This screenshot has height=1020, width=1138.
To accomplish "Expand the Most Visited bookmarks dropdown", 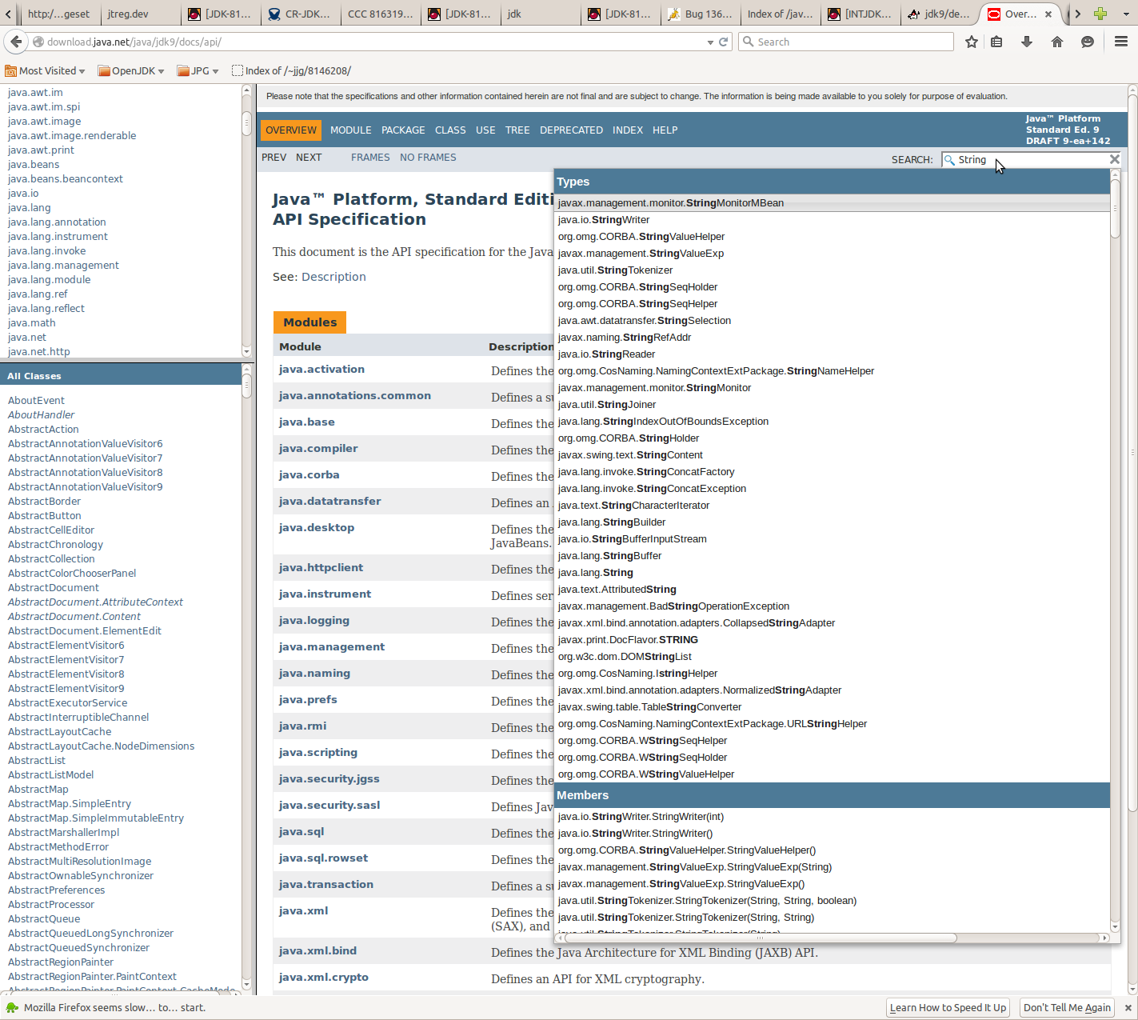I will tap(46, 70).
